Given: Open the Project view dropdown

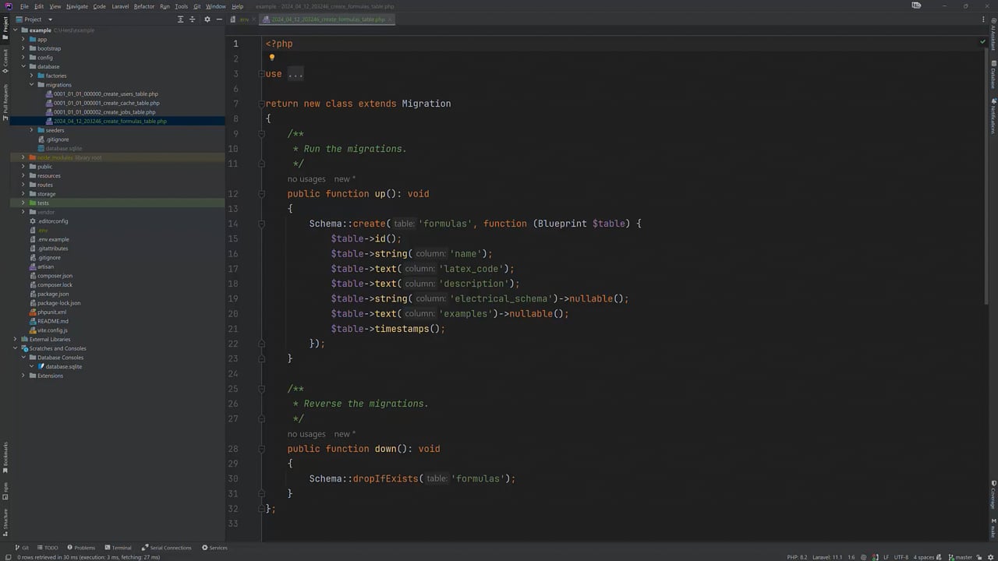Looking at the screenshot, I should pos(34,19).
